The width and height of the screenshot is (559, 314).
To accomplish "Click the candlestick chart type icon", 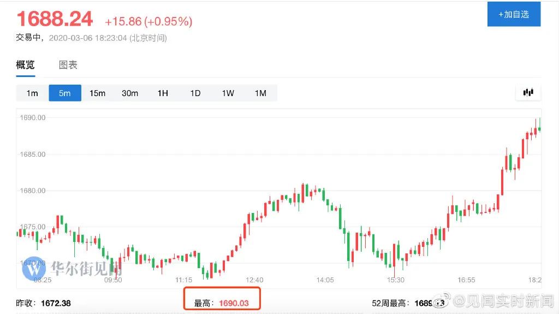I will click(528, 93).
